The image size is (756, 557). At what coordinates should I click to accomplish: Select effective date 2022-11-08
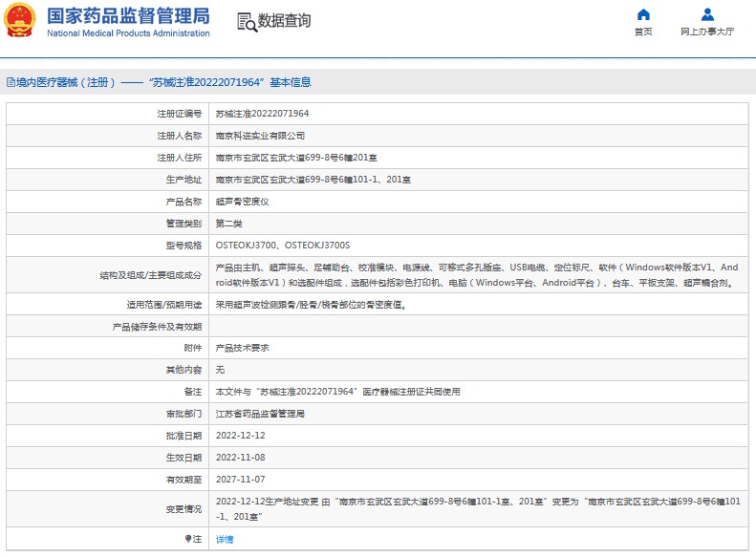click(240, 458)
